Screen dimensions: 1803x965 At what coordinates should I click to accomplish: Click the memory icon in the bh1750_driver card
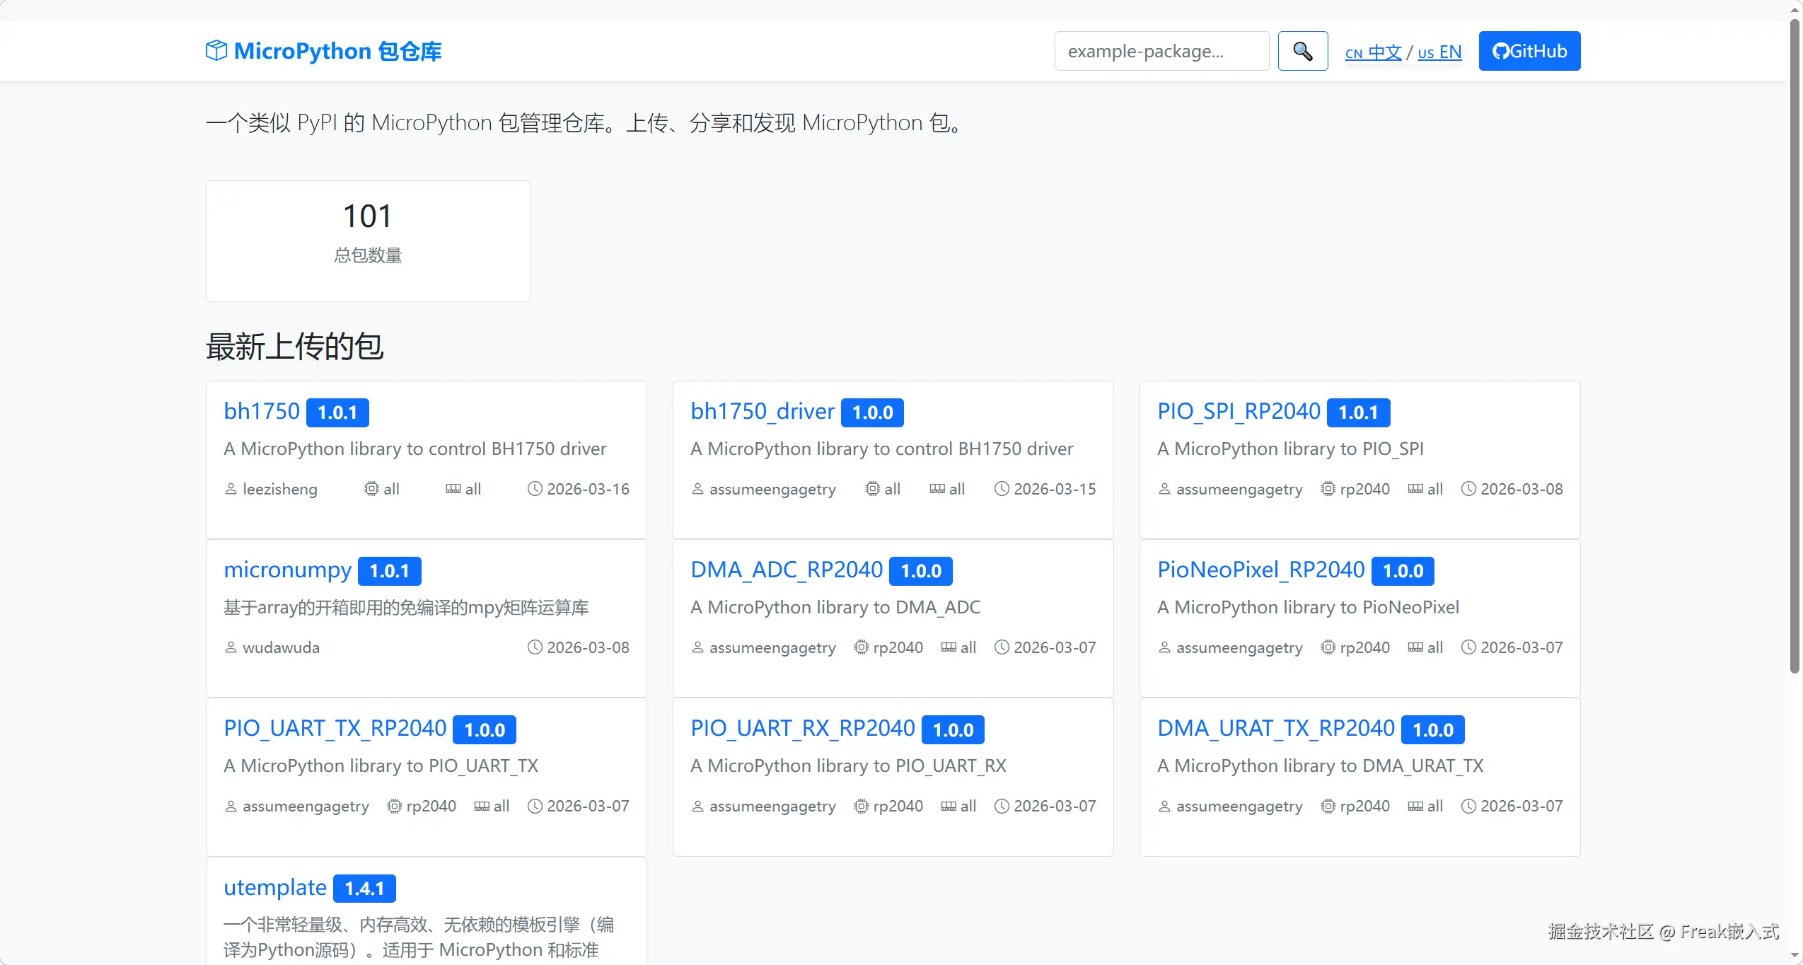coord(937,489)
